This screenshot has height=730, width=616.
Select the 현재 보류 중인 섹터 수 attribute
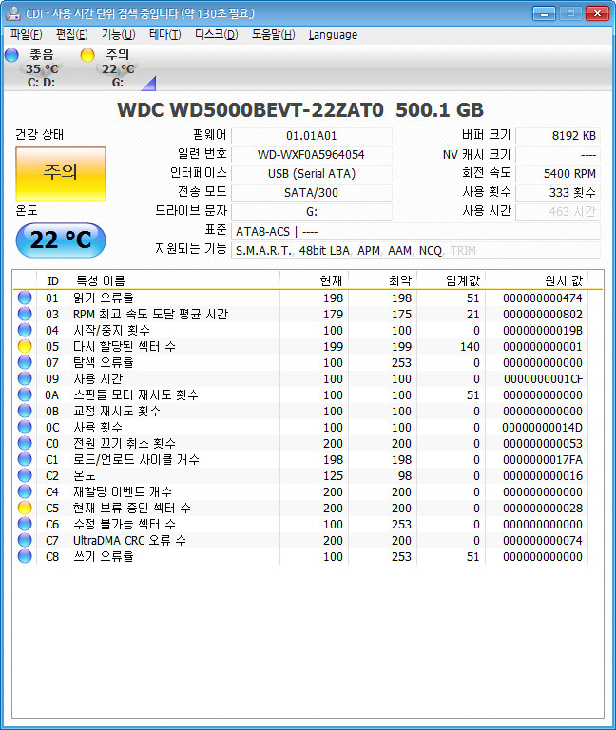tap(132, 508)
